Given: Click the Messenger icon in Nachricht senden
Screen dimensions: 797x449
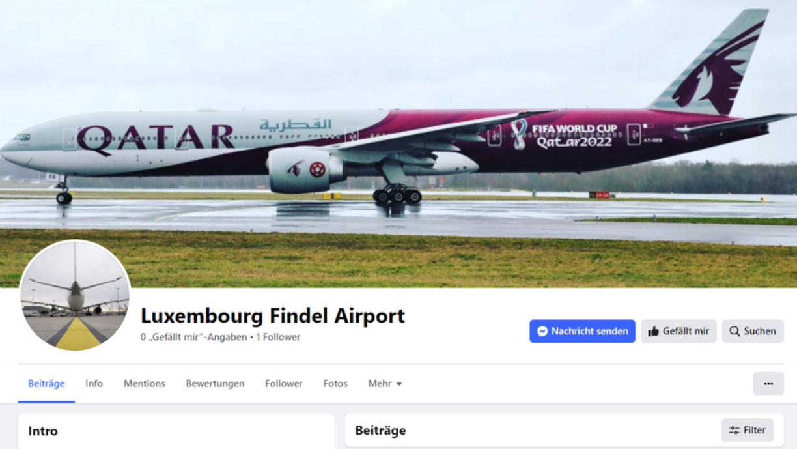Looking at the screenshot, I should coord(542,331).
